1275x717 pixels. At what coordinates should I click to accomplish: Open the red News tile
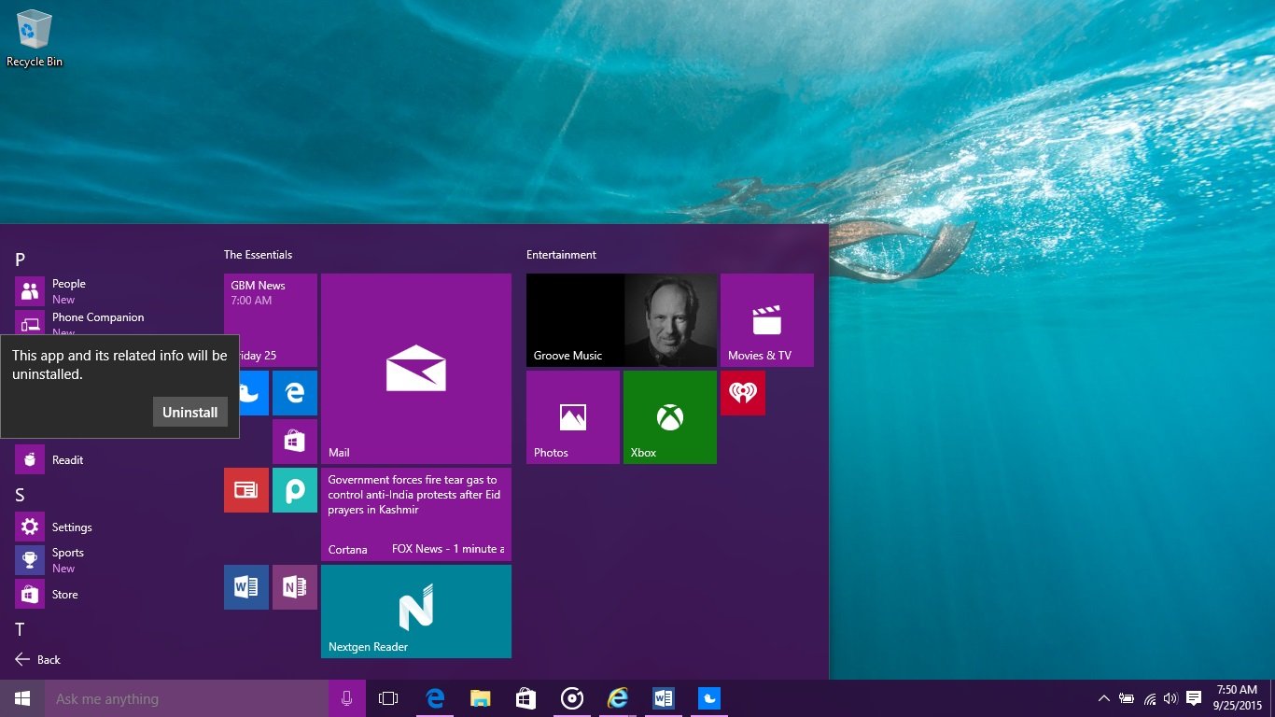tap(246, 490)
